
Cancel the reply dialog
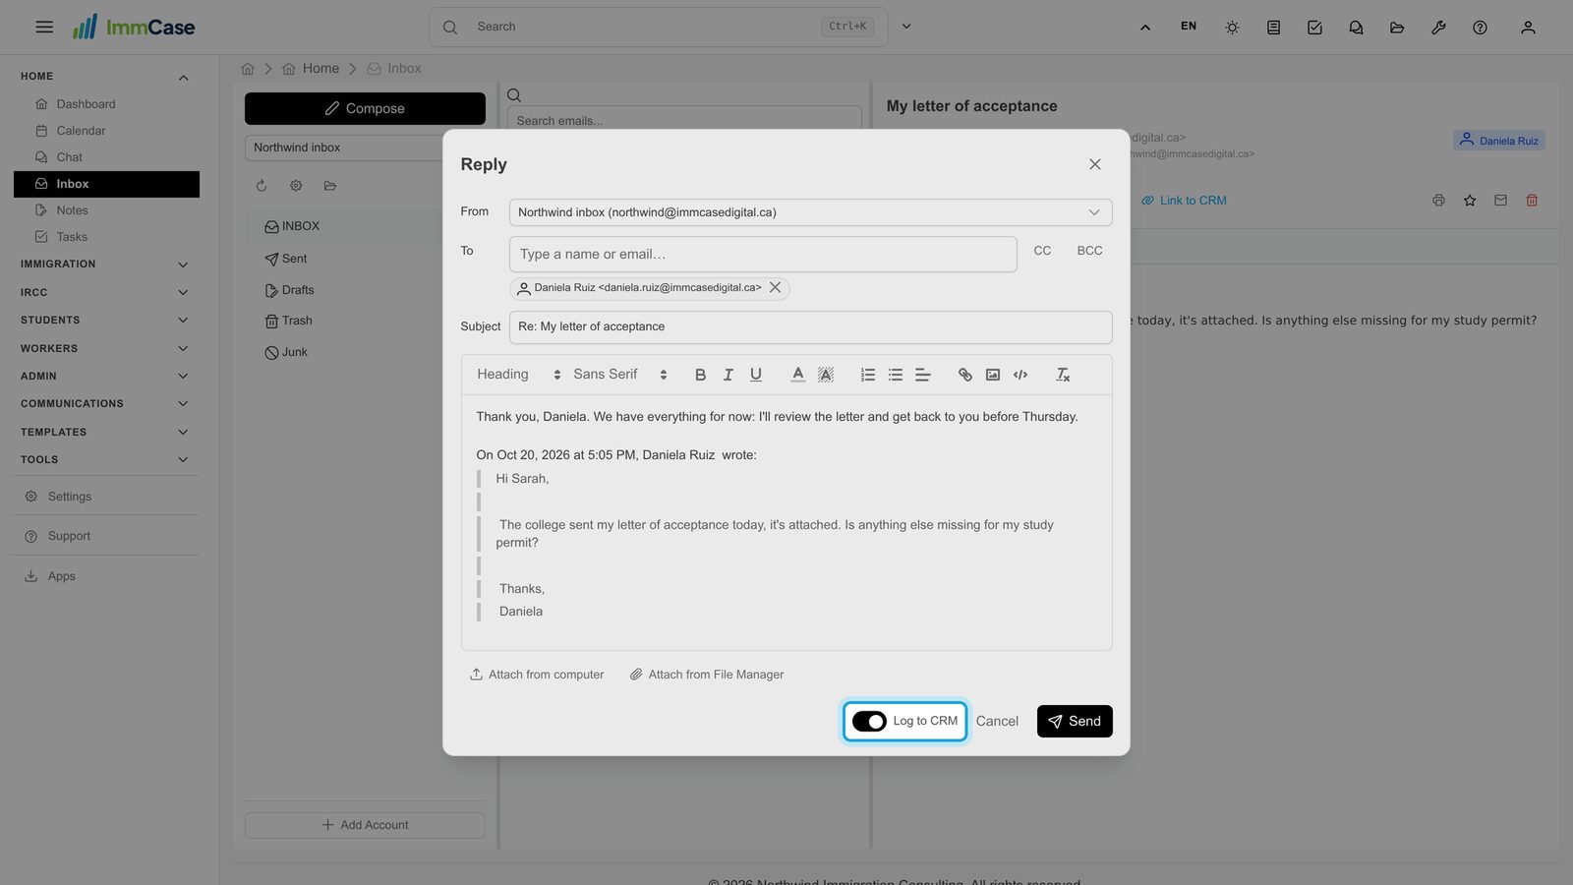(997, 722)
